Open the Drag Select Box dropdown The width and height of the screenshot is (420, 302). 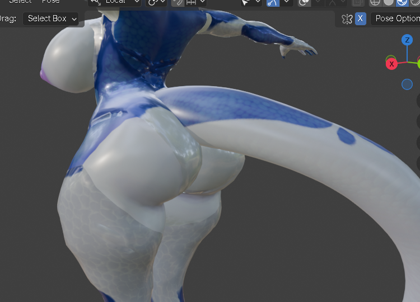pyautogui.click(x=50, y=18)
